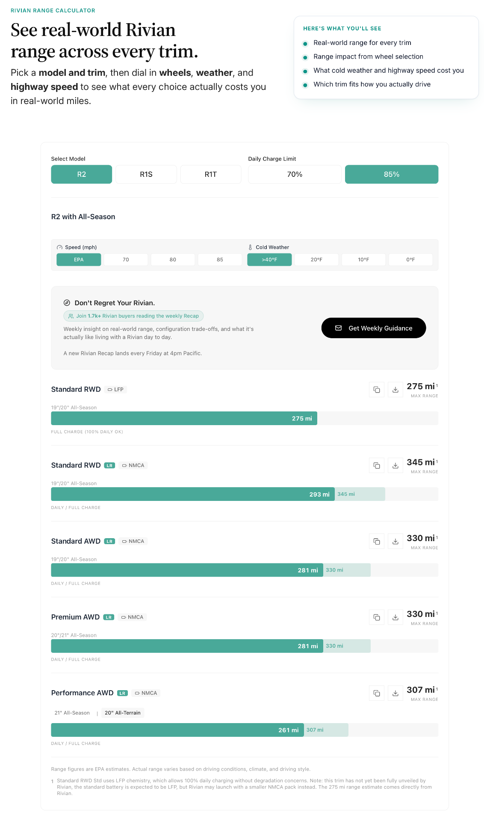484x822 pixels.
Task: Set daily charge limit to 70%
Action: [295, 174]
